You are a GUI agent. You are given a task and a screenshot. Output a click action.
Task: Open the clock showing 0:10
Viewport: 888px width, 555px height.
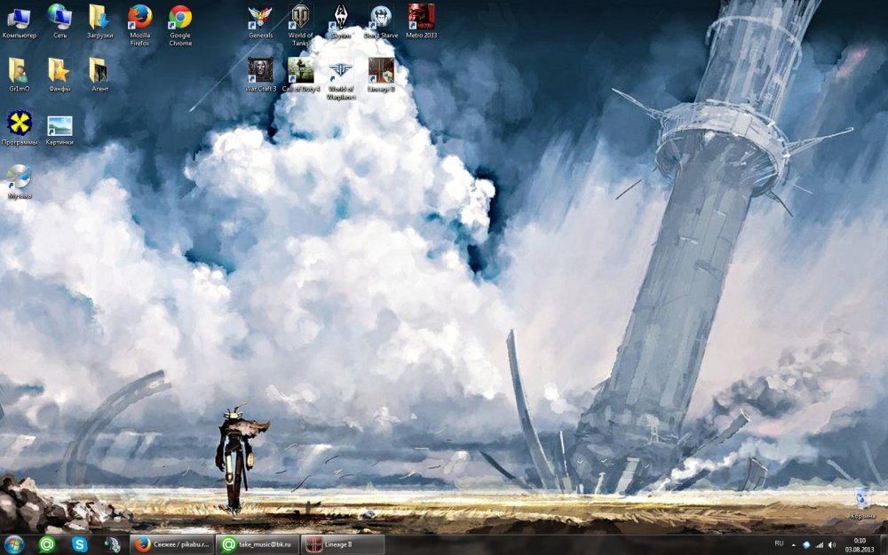click(860, 545)
